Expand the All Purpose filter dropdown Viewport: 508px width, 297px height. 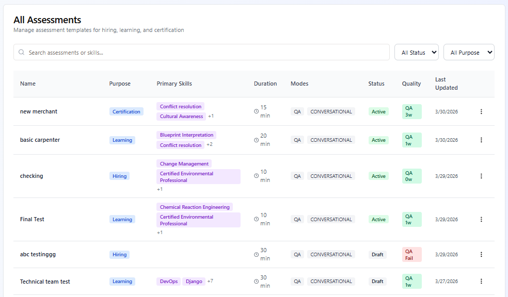(468, 53)
